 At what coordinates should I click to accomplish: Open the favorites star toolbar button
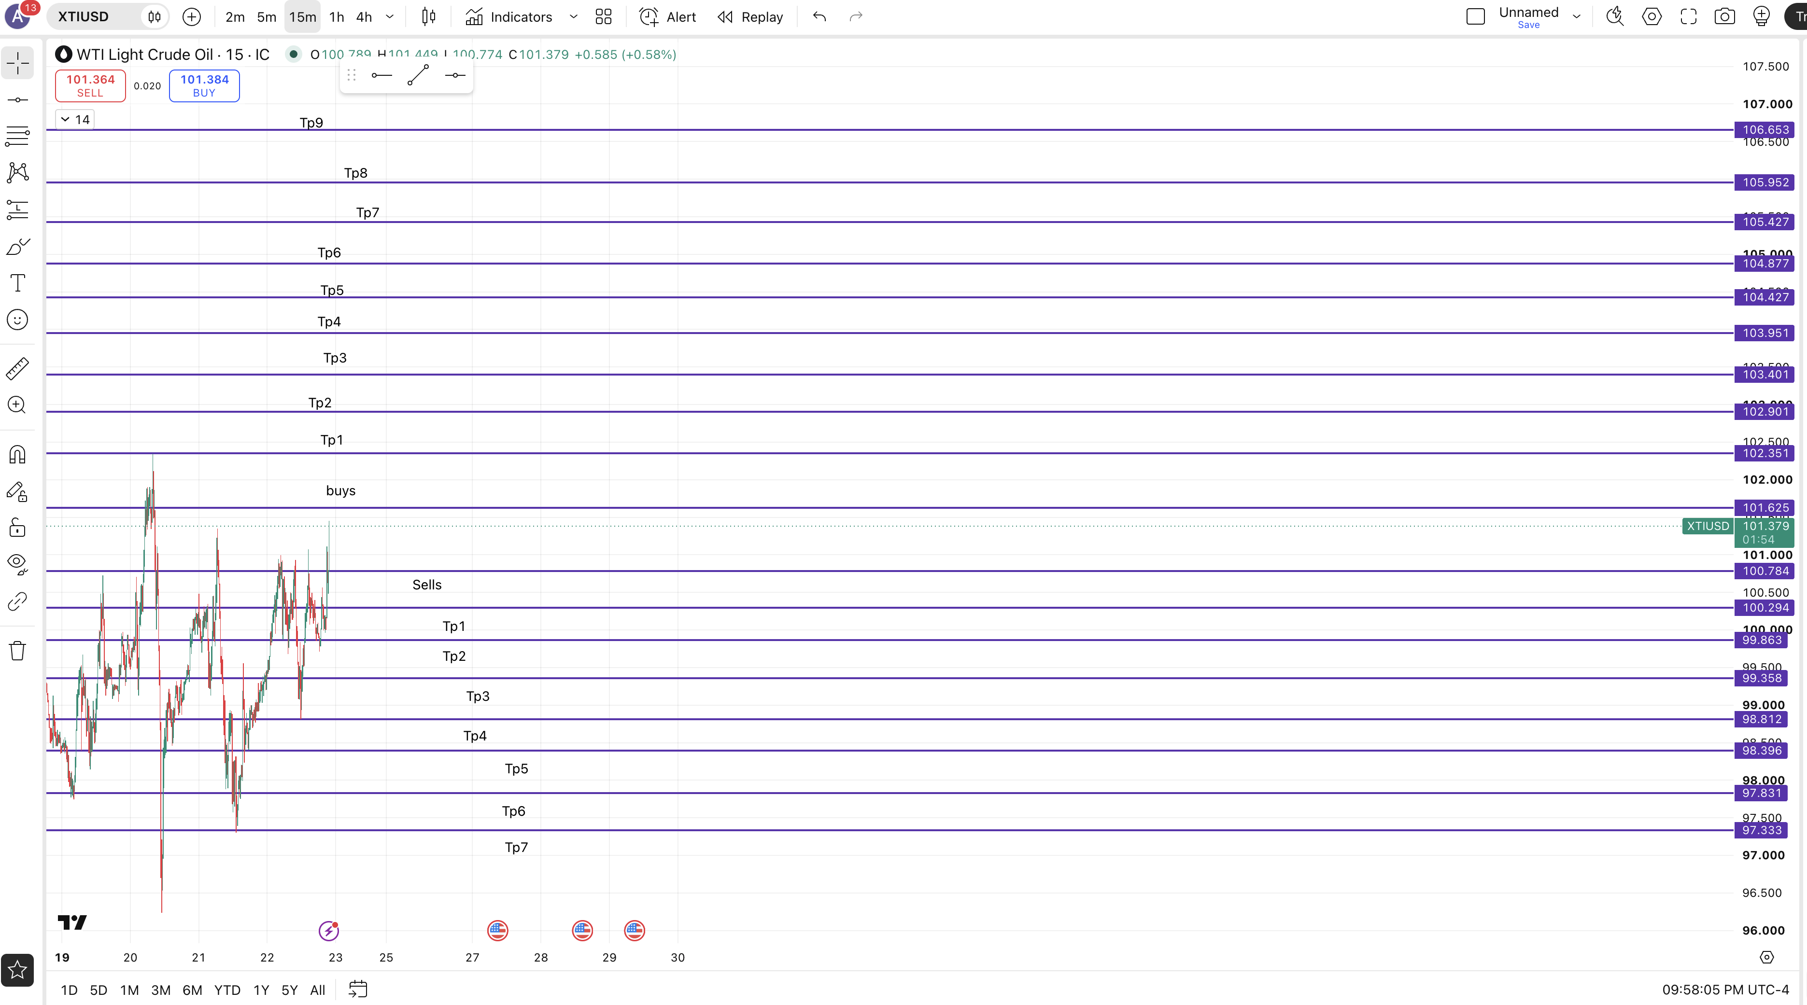[17, 970]
